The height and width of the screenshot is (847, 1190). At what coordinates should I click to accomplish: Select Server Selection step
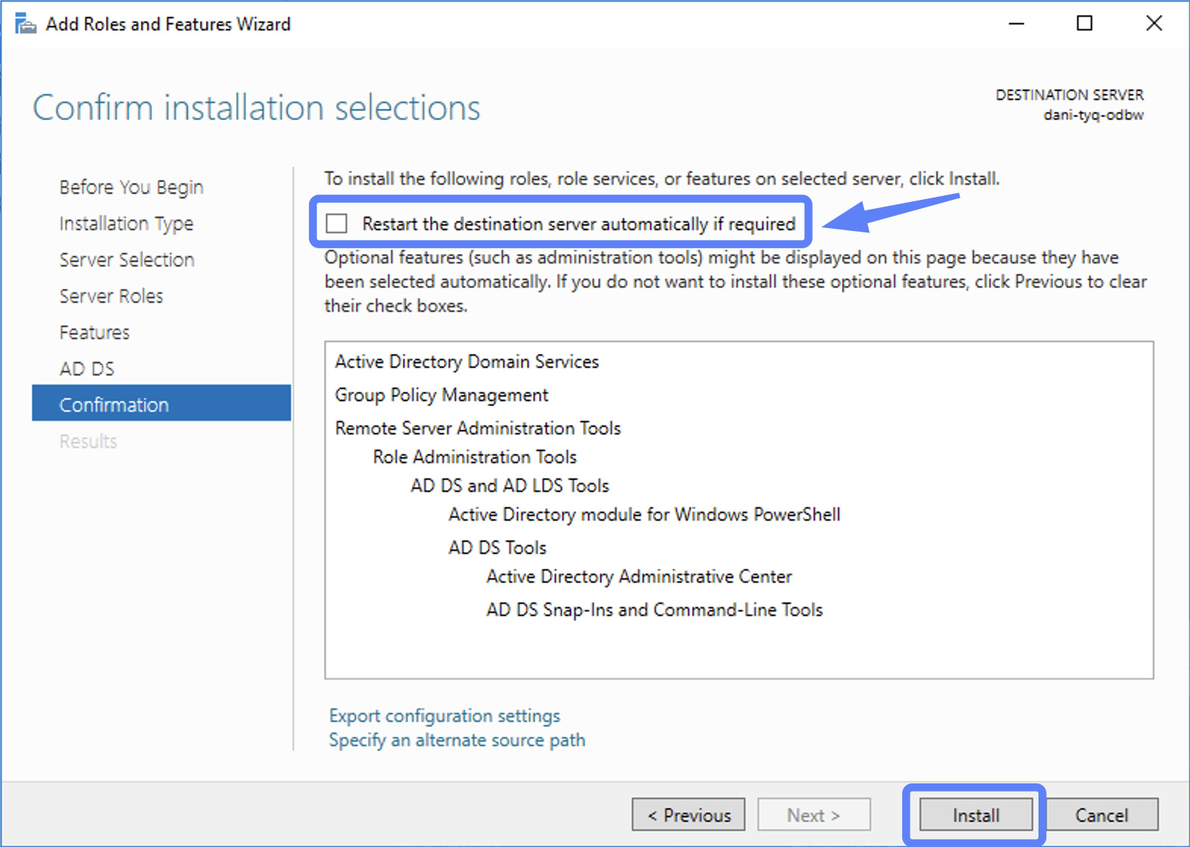(x=126, y=260)
